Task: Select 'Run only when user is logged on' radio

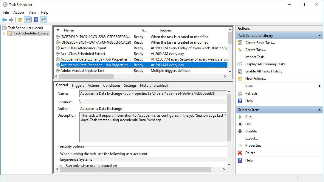Action: [x=61, y=166]
